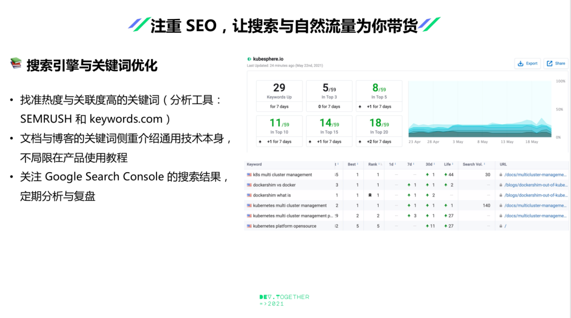571x318 pixels.
Task: Click the Search Vol. value 140
Action: [x=486, y=205]
